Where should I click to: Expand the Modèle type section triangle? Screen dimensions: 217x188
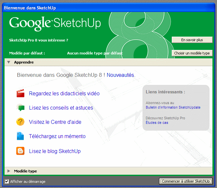[9, 171]
